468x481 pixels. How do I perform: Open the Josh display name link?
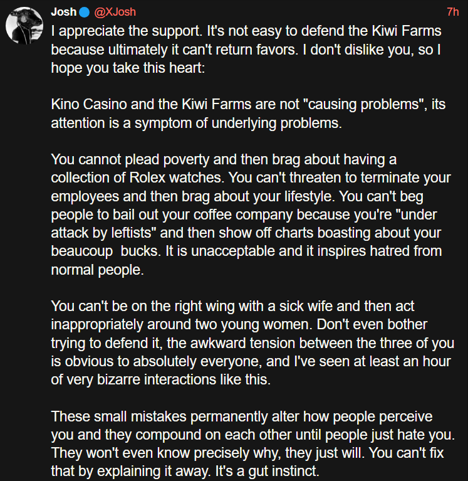tap(63, 12)
